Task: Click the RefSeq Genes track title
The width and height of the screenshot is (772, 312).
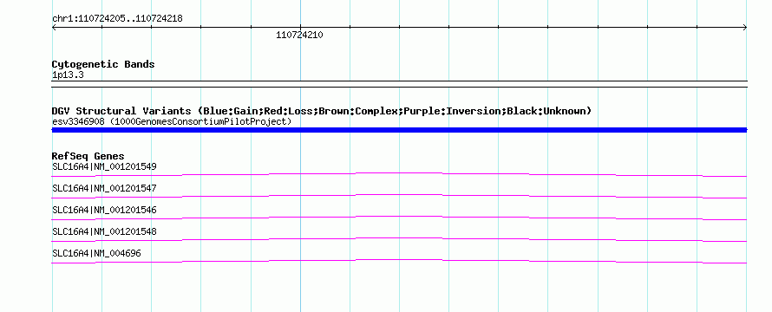Action: 88,157
